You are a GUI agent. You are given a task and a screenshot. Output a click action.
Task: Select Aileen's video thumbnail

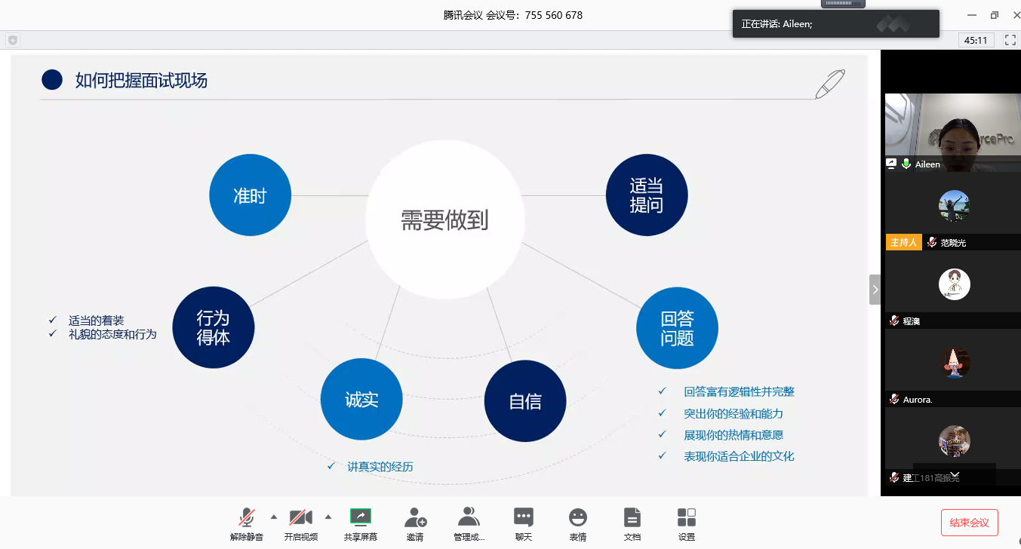pyautogui.click(x=952, y=132)
